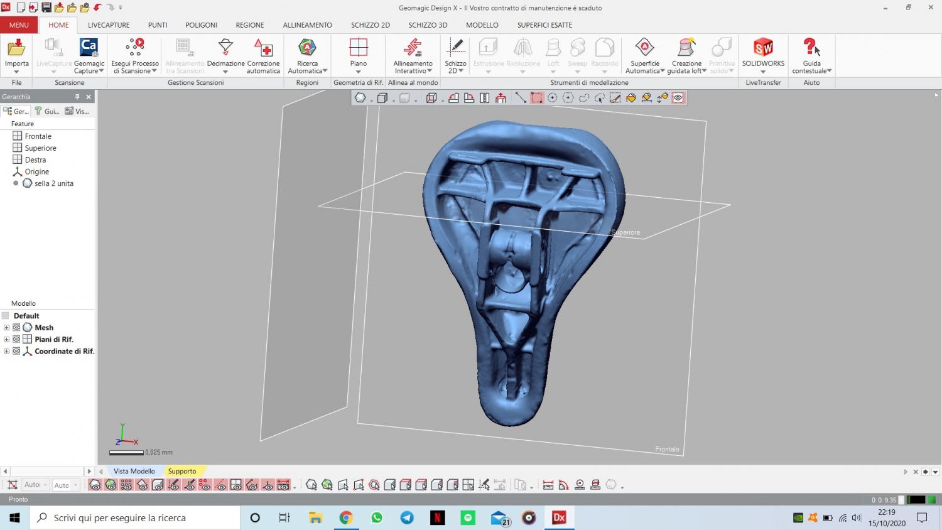Image resolution: width=942 pixels, height=530 pixels.
Task: Select the Vista Modello tab
Action: (134, 471)
